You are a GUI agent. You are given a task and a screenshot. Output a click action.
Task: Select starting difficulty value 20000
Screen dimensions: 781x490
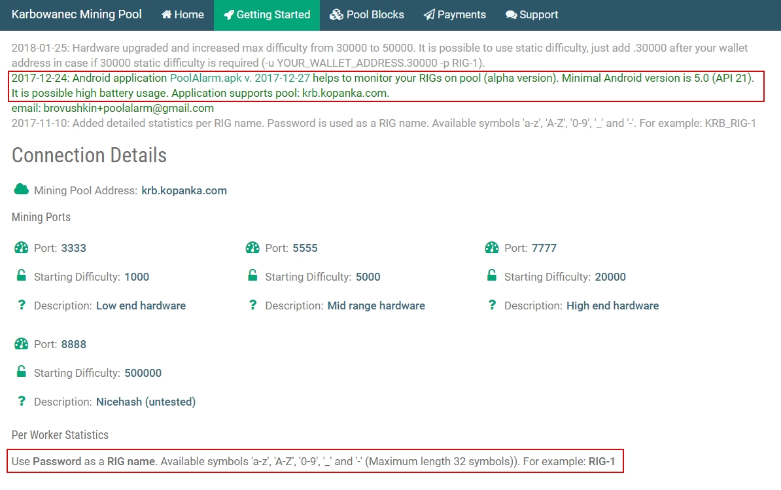(610, 277)
